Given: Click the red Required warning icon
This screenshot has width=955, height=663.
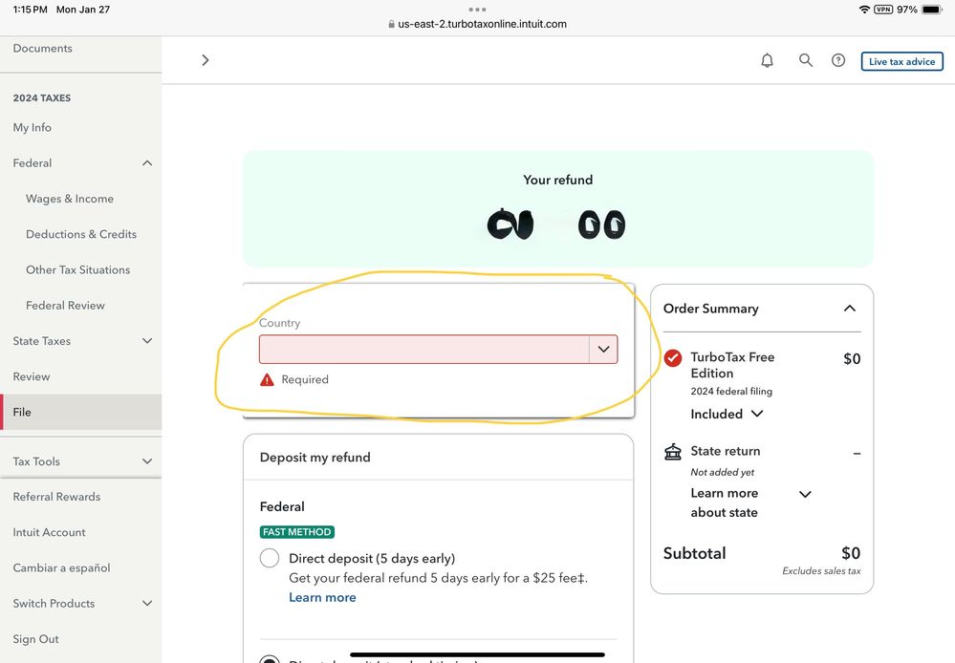Looking at the screenshot, I should coord(267,380).
